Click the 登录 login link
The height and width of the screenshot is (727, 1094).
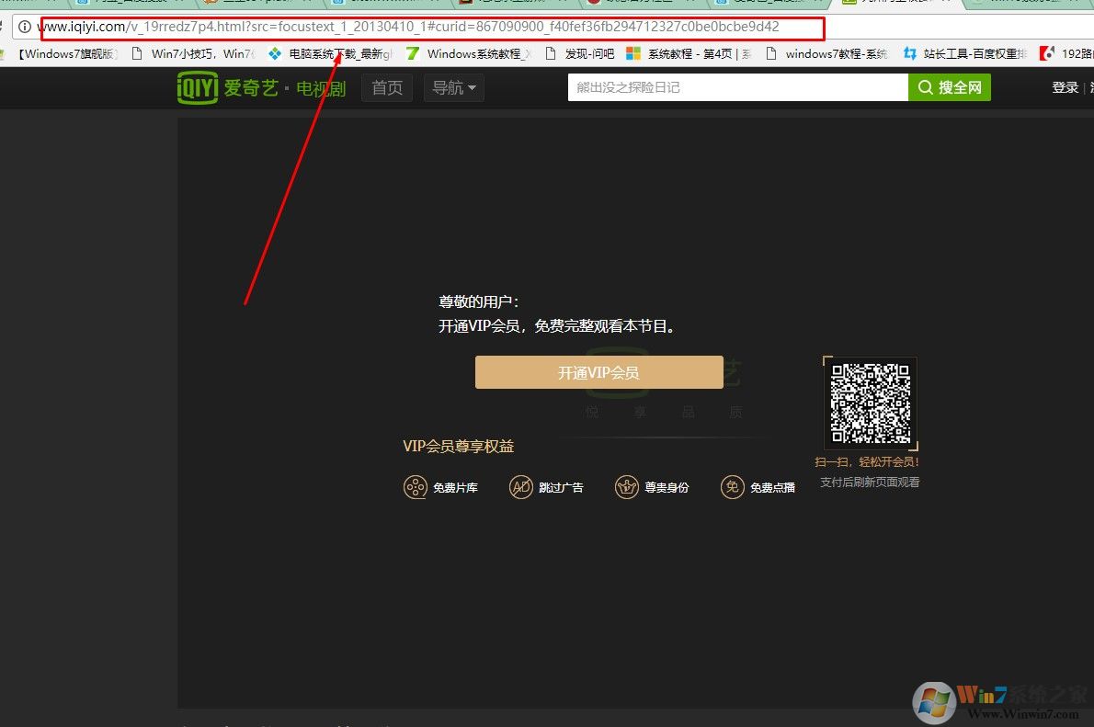pyautogui.click(x=1065, y=88)
